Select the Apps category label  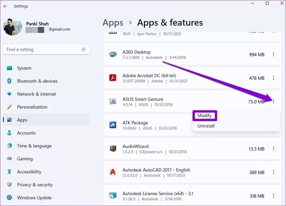coord(22,120)
